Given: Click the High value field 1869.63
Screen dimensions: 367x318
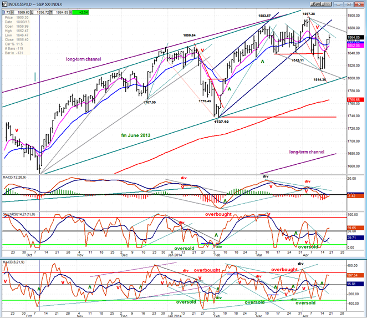Looking at the screenshot, I should (x=23, y=12).
